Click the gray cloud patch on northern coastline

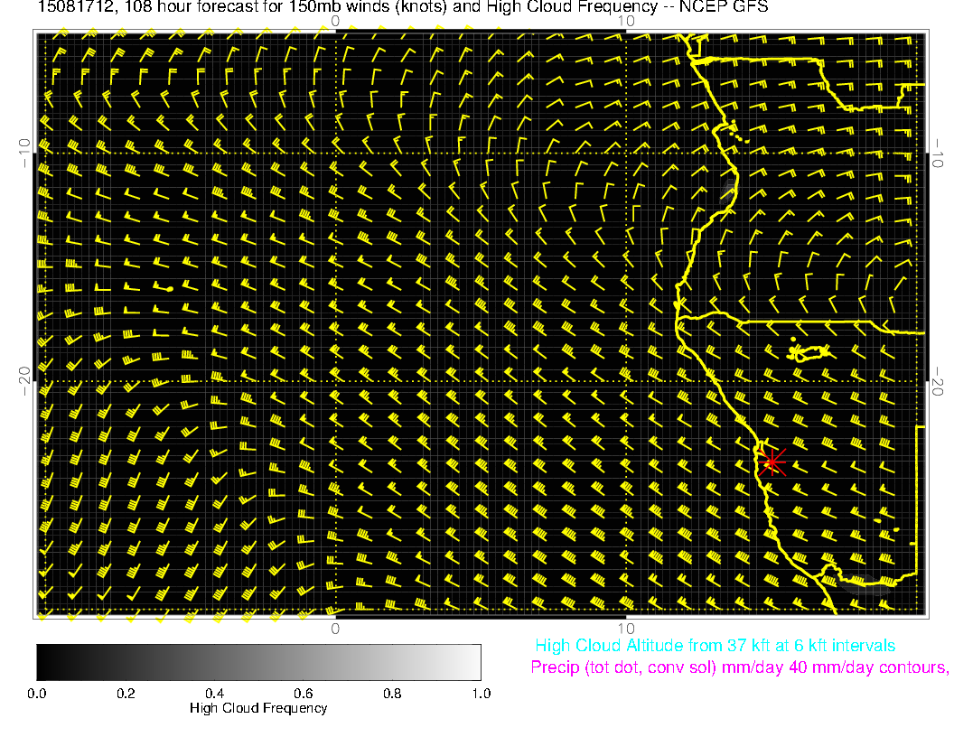coord(728,188)
